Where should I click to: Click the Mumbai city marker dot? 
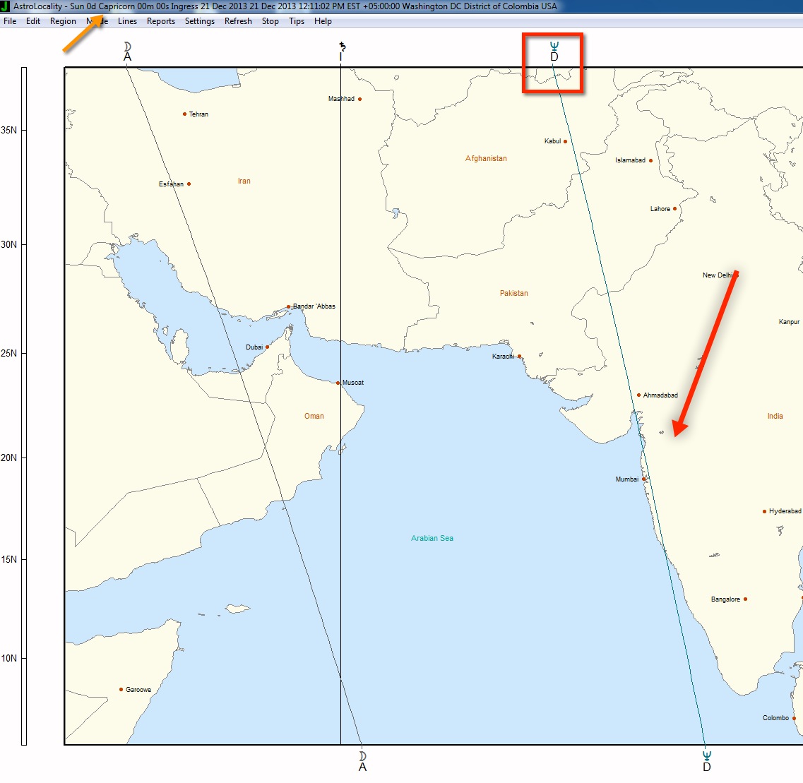pos(644,479)
